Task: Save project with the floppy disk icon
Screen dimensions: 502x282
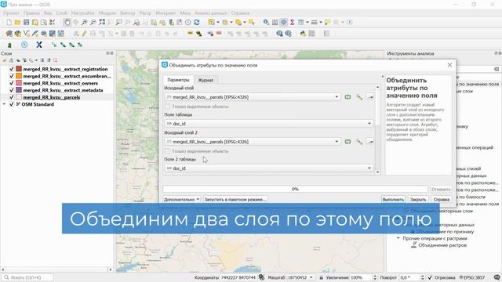Action: point(26,23)
